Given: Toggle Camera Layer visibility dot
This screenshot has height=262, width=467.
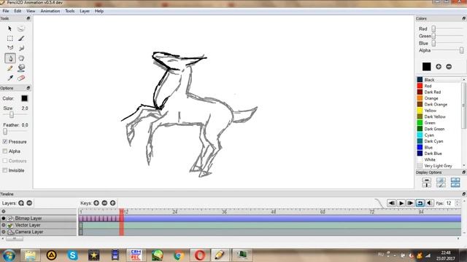Looking at the screenshot, I should [x=4, y=231].
